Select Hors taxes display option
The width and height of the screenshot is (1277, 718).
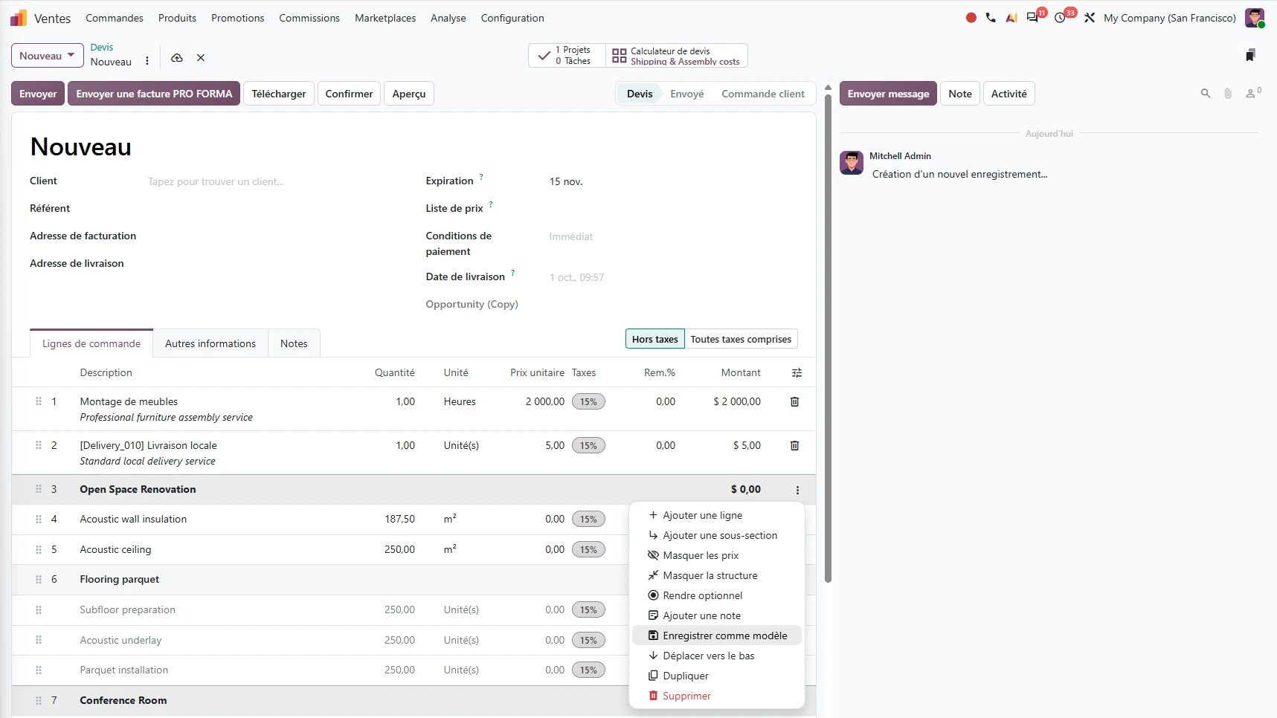point(655,339)
